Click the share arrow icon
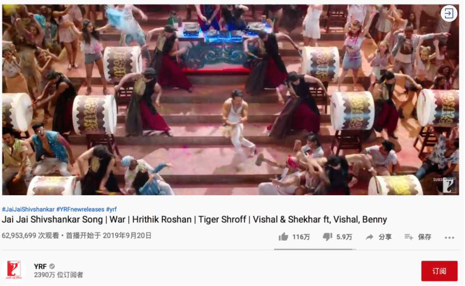 click(369, 237)
